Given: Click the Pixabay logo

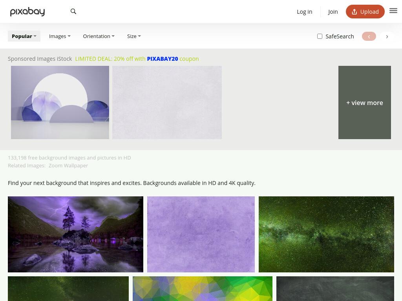Looking at the screenshot, I should pyautogui.click(x=27, y=11).
